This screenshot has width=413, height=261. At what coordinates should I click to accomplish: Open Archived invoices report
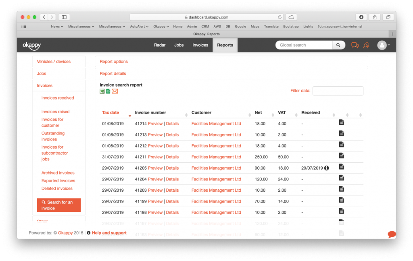[x=58, y=173]
